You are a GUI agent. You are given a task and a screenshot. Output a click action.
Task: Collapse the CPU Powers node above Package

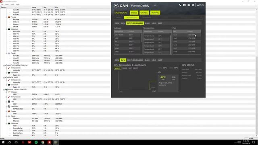point(6,17)
